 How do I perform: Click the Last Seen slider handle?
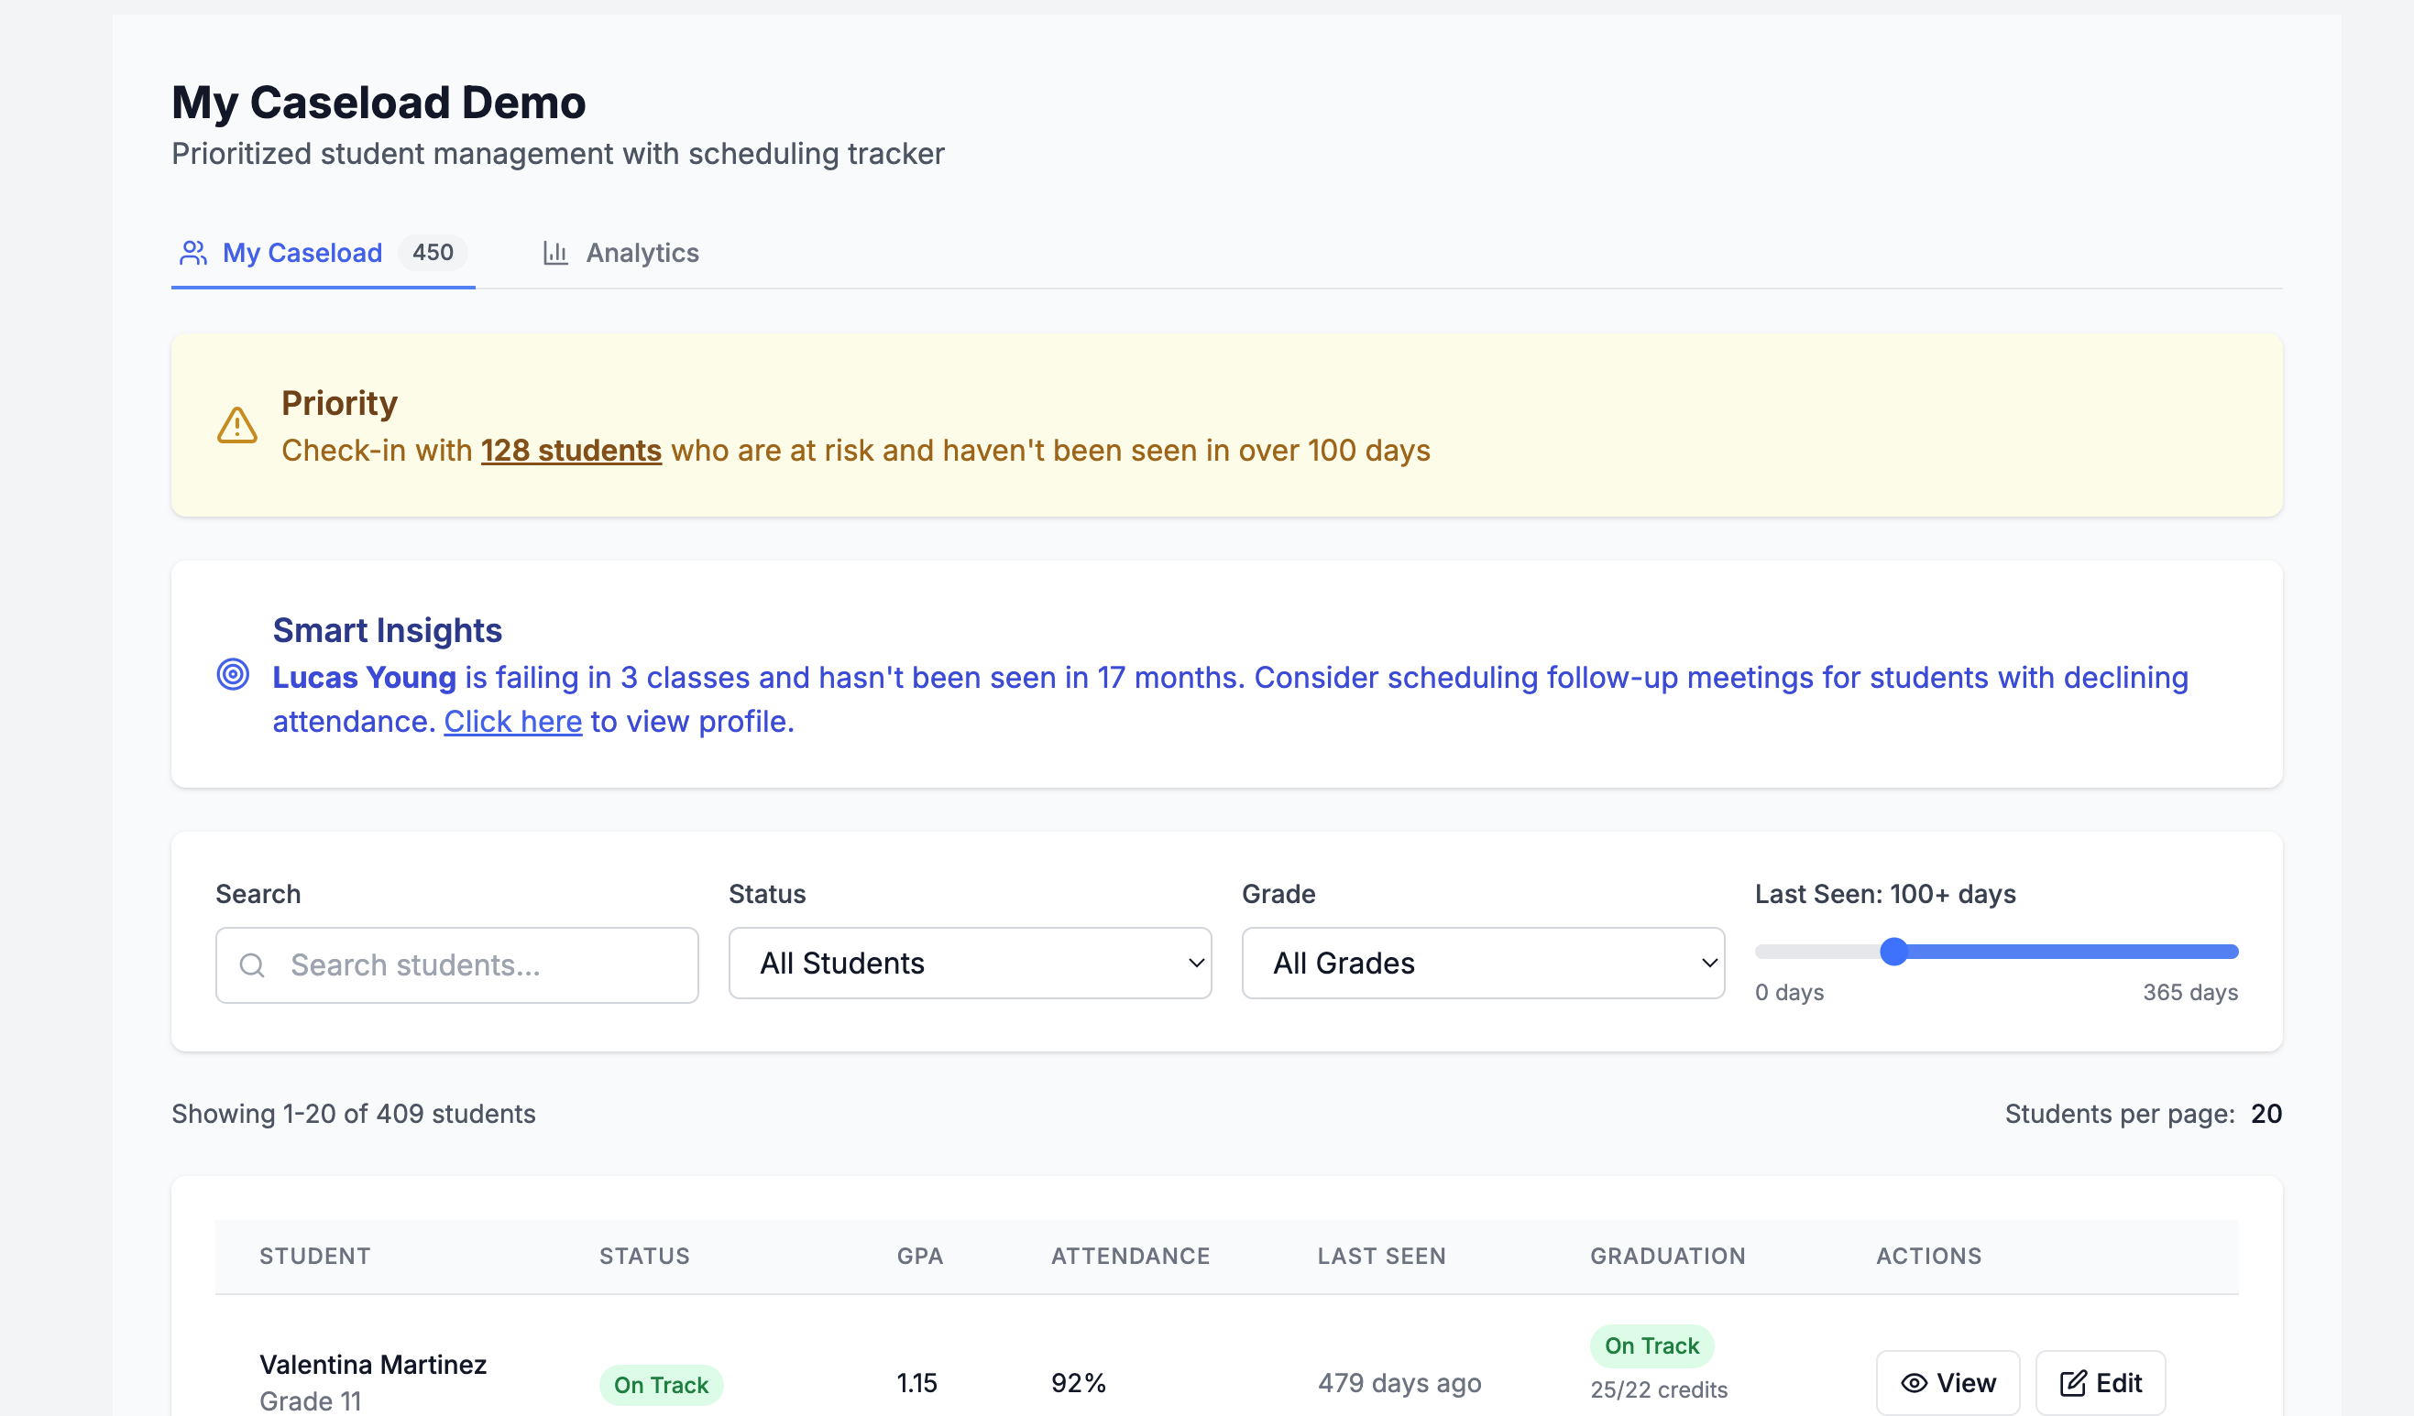click(1893, 952)
